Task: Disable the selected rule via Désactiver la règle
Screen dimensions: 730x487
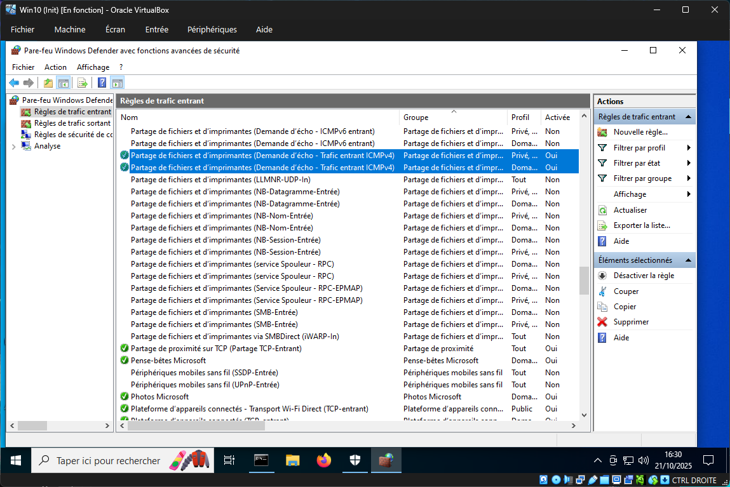Action: (643, 276)
